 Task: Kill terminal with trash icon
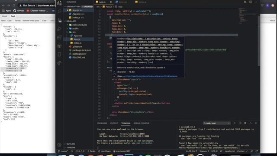coord(245,123)
